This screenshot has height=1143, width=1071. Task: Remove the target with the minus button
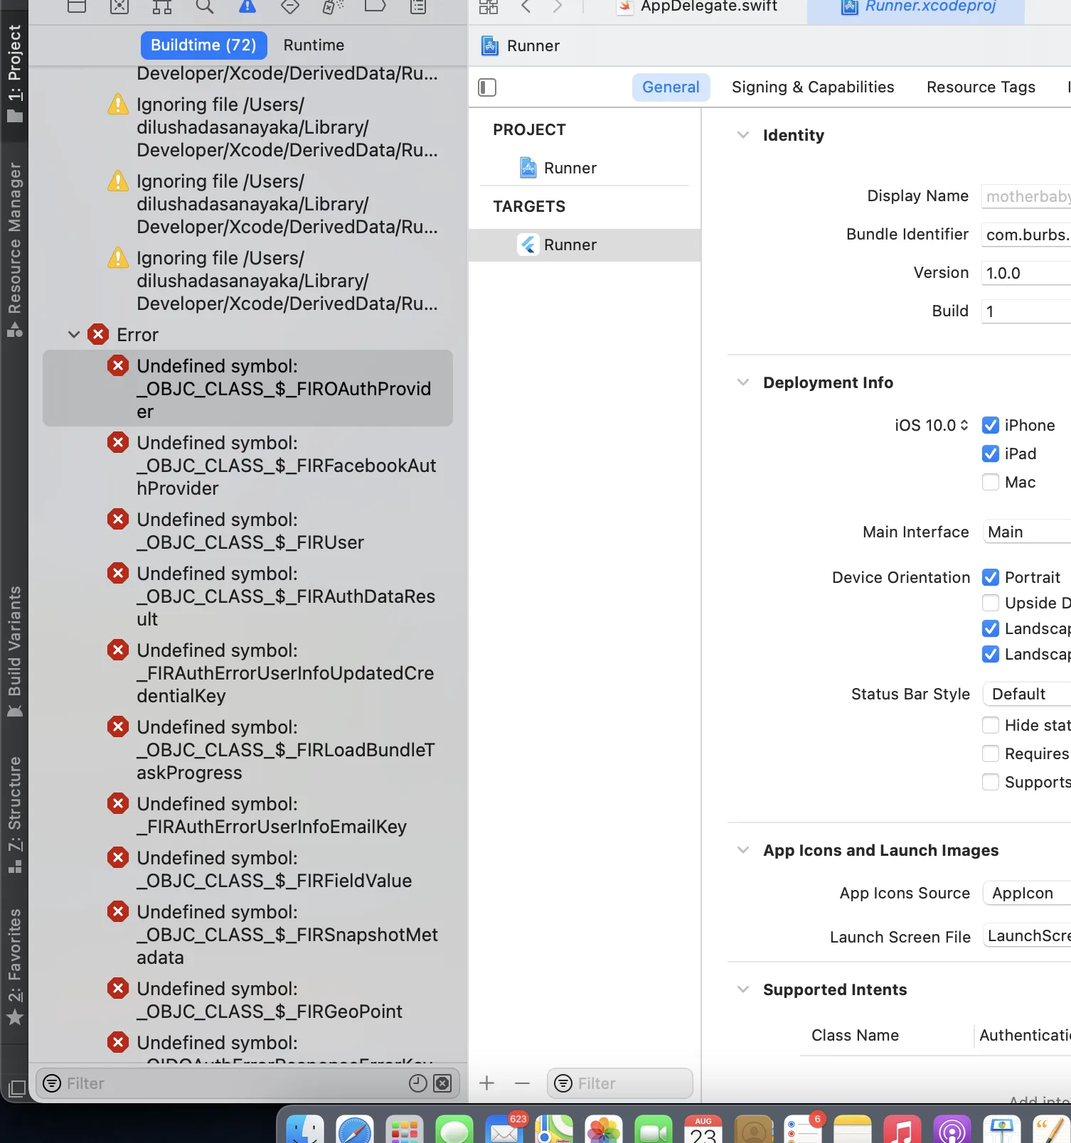523,1083
